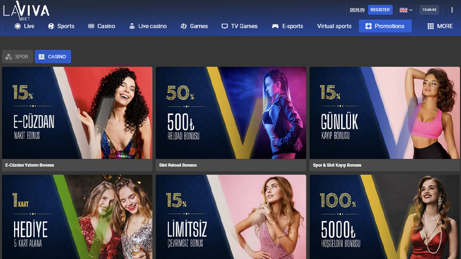Screen dimensions: 461x259
Task: Go to Virtual sports
Action: coord(334,26)
